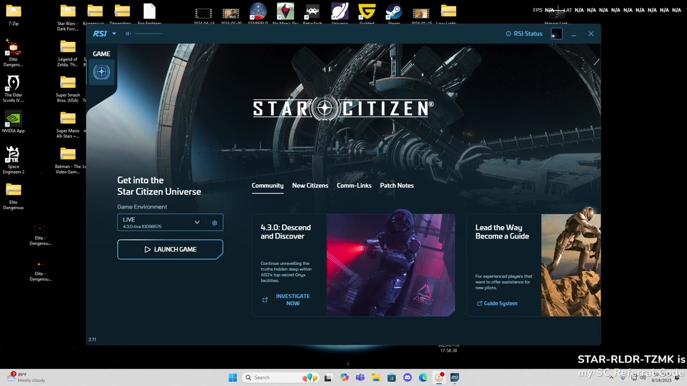Image resolution: width=687 pixels, height=386 pixels.
Task: Open Microsoft Store from the taskbar
Action: [392, 377]
